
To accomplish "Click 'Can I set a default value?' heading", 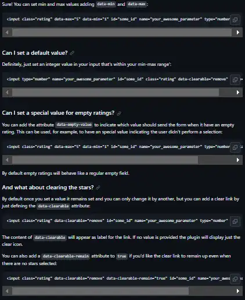I will coord(35,53).
